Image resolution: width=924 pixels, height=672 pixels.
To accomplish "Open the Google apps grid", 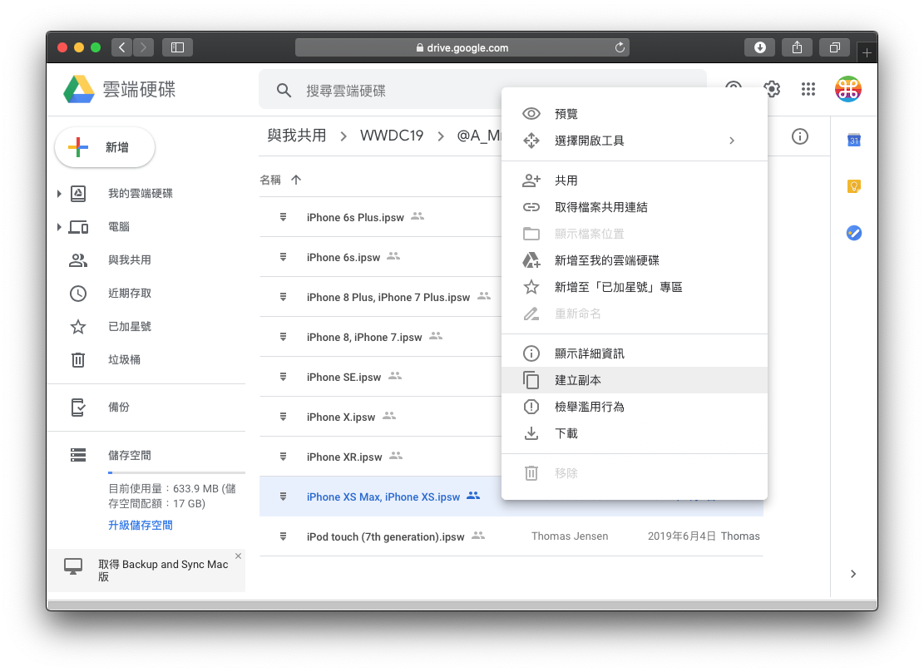I will click(x=808, y=89).
